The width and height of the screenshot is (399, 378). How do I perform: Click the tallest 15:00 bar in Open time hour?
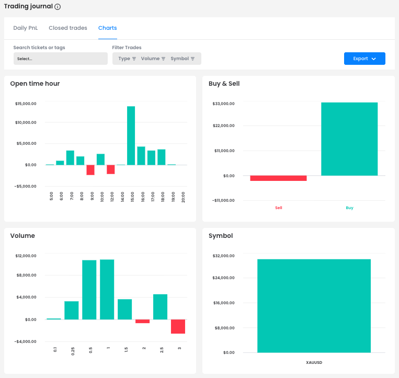pos(131,135)
